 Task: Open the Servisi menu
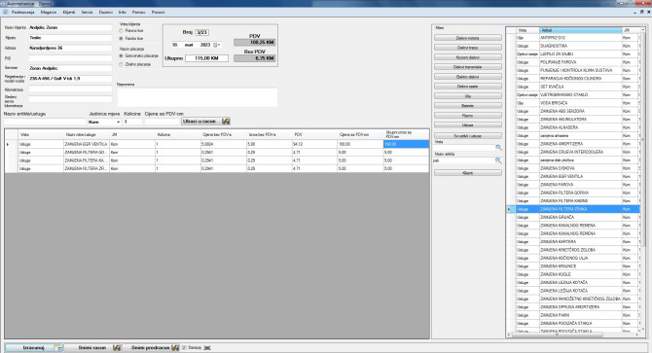click(87, 12)
